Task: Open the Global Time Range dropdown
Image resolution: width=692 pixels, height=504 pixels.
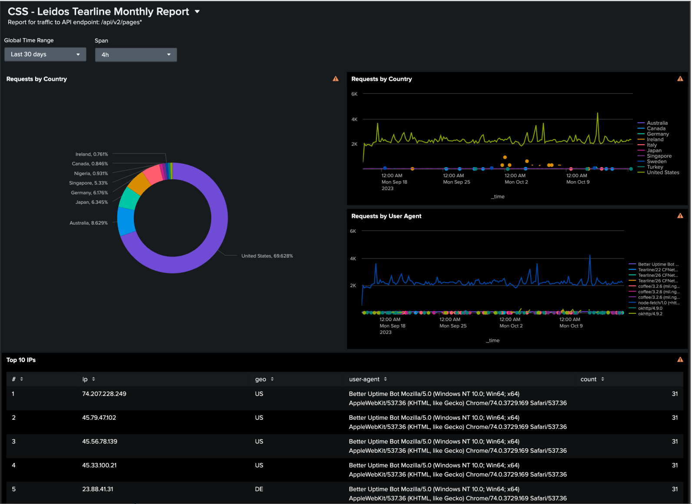Action: 45,54
